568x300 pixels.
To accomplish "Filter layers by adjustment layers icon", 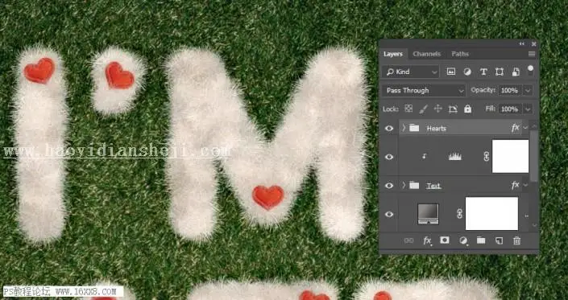I will pyautogui.click(x=467, y=72).
